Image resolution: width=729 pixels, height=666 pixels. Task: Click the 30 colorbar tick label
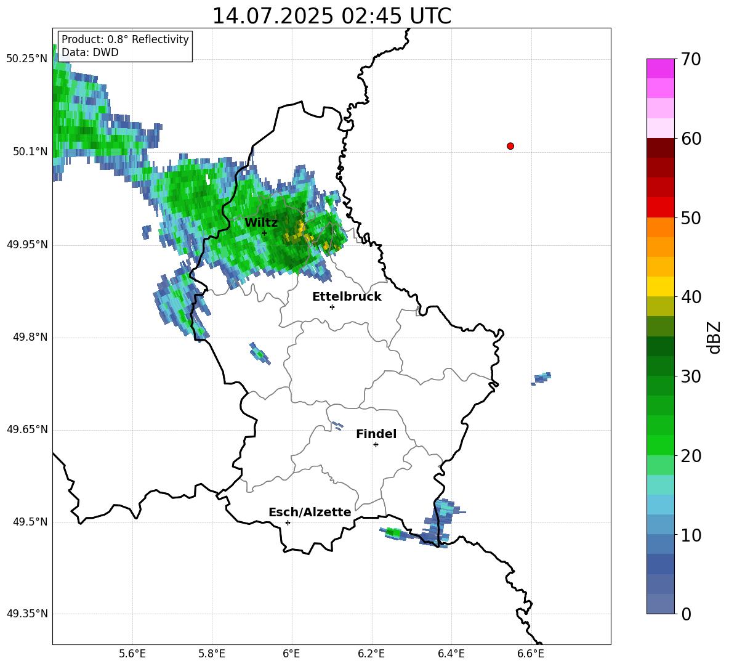click(x=691, y=376)
